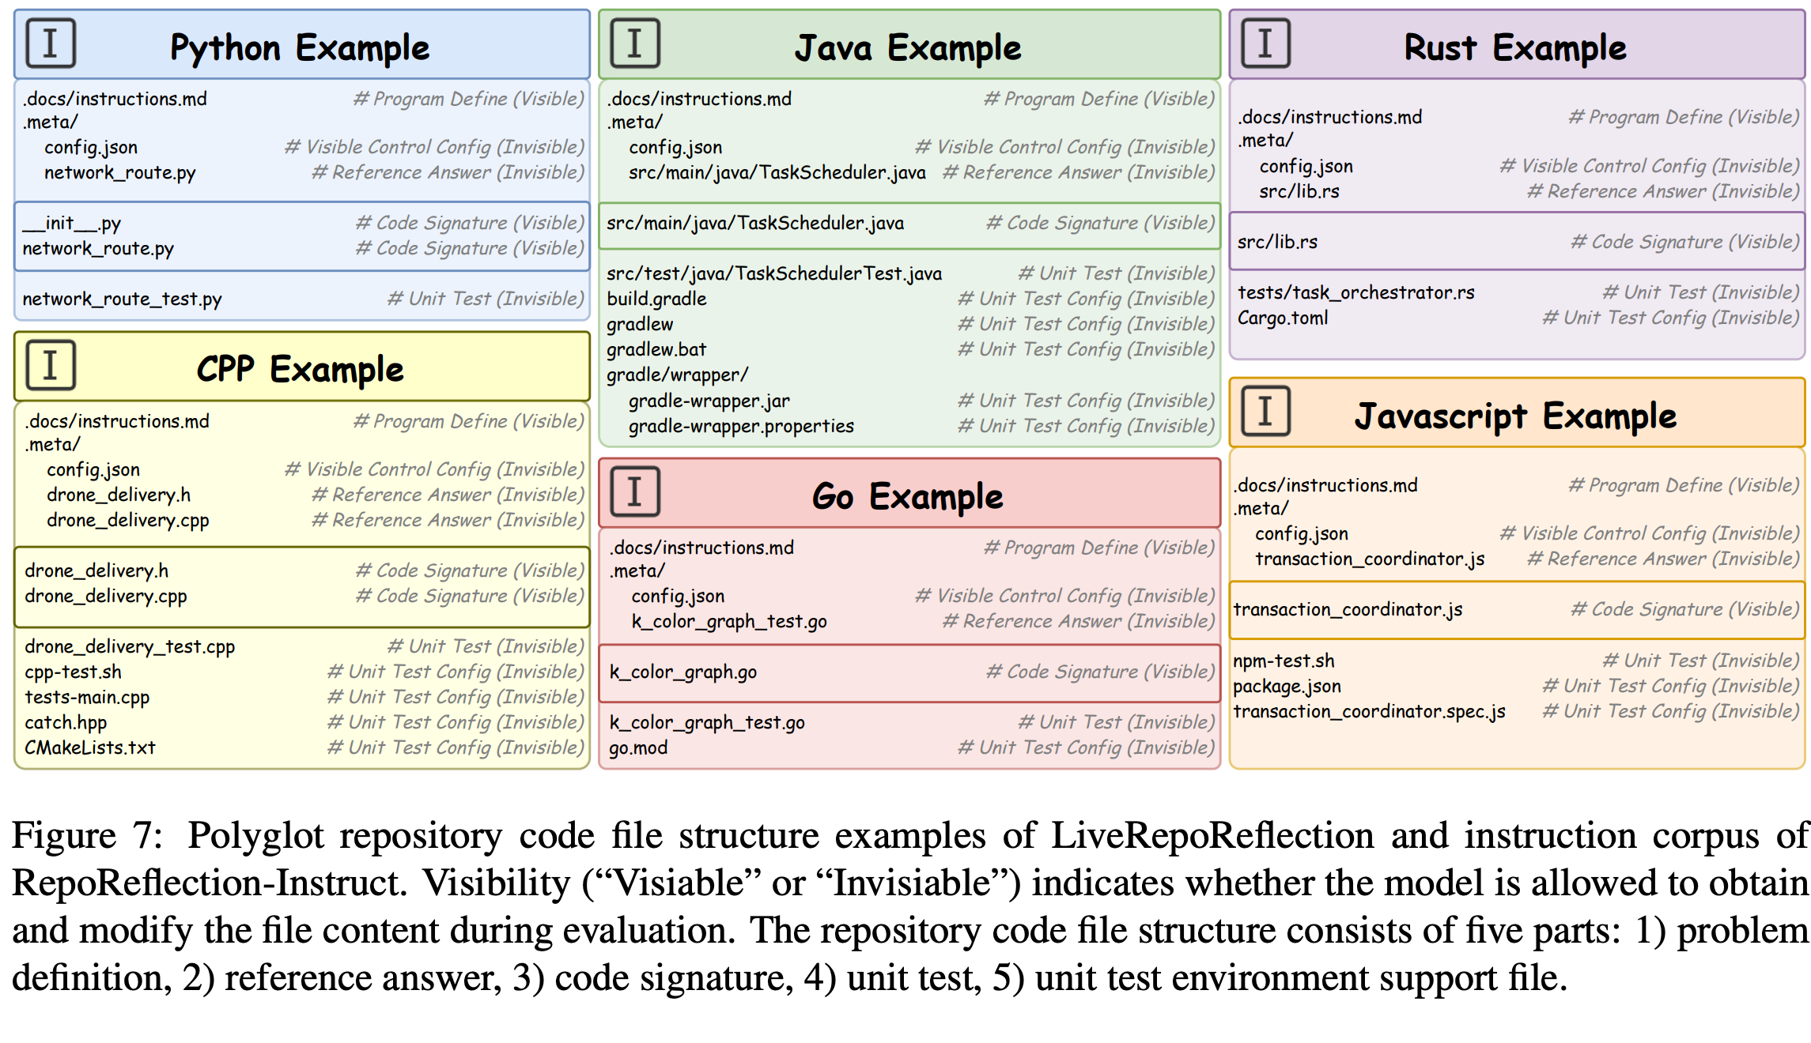Click config.json in the Javascript panel
This screenshot has height=1043, width=1811.
pyautogui.click(x=1302, y=534)
